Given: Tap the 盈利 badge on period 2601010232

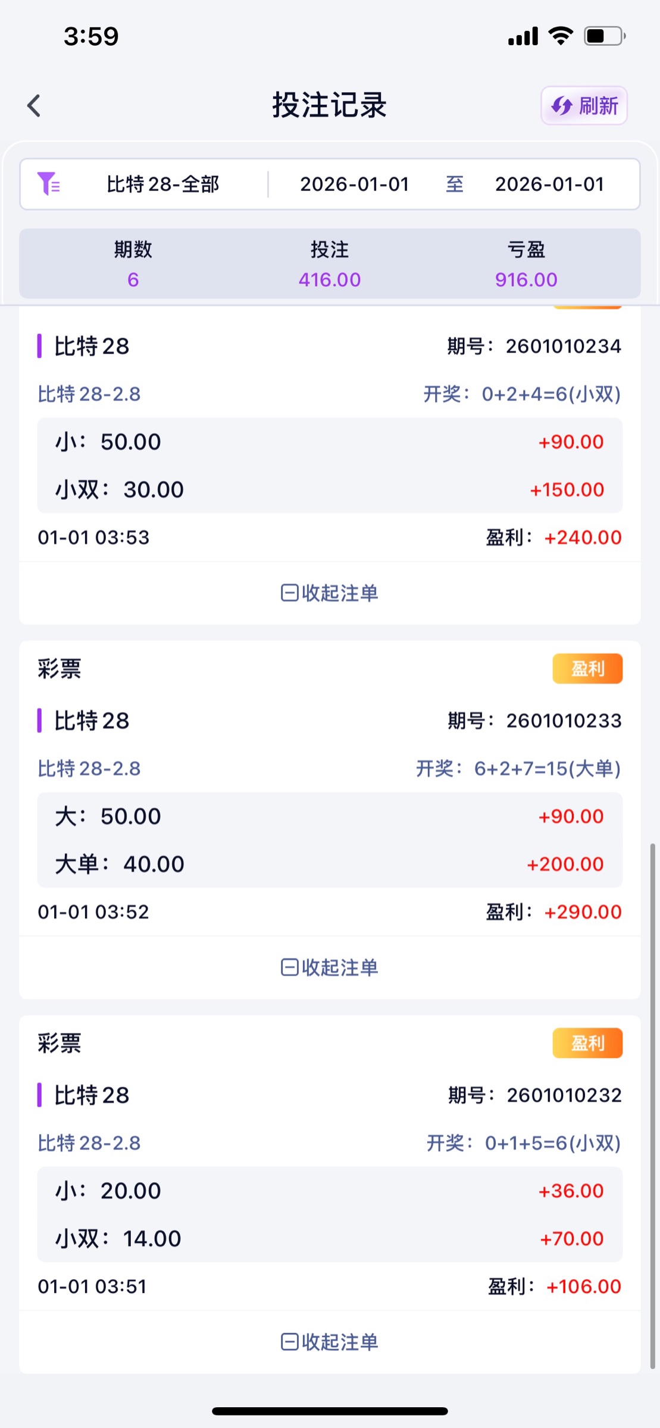Looking at the screenshot, I should 587,1043.
